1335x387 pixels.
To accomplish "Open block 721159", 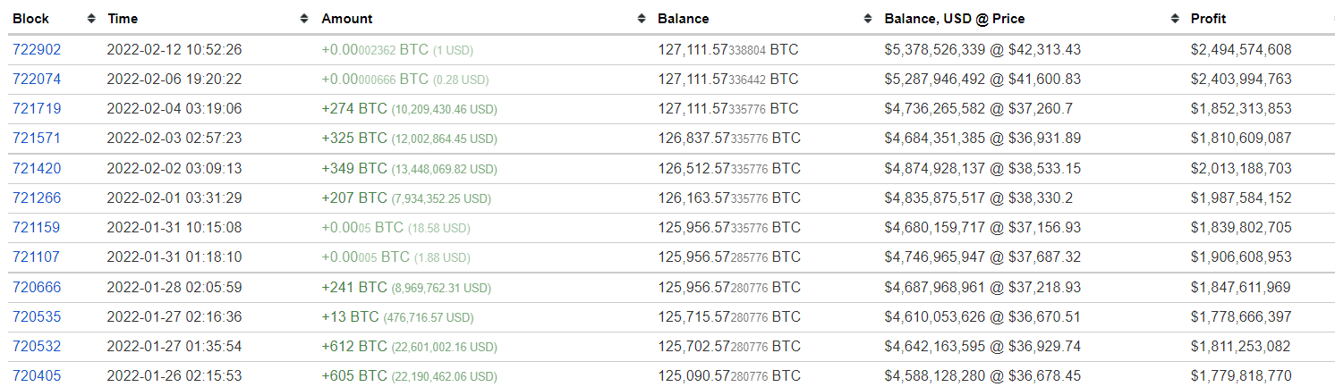I will (x=37, y=228).
